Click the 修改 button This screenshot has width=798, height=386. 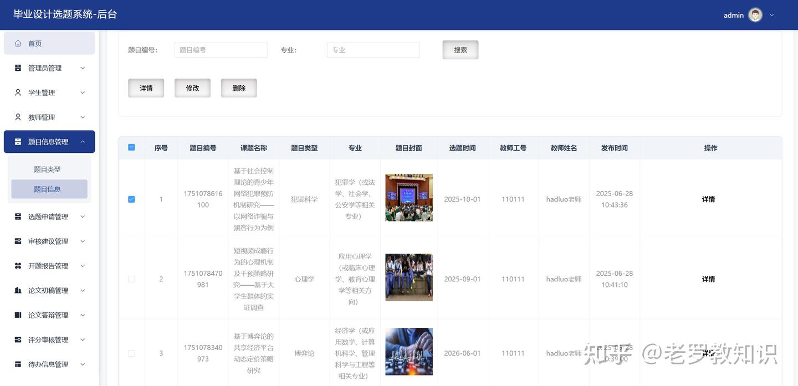192,88
